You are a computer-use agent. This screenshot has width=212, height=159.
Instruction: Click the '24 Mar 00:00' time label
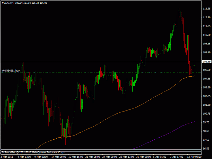coord(110,157)
